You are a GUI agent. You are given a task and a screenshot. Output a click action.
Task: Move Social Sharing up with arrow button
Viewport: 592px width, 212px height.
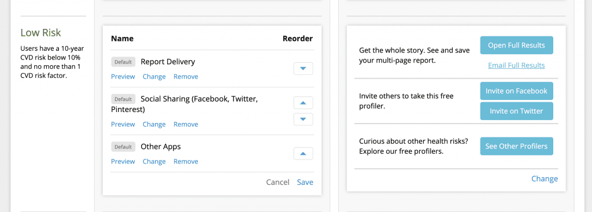(303, 103)
